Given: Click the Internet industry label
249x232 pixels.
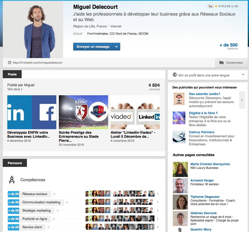Looking at the screenshot, I should point(116,26).
